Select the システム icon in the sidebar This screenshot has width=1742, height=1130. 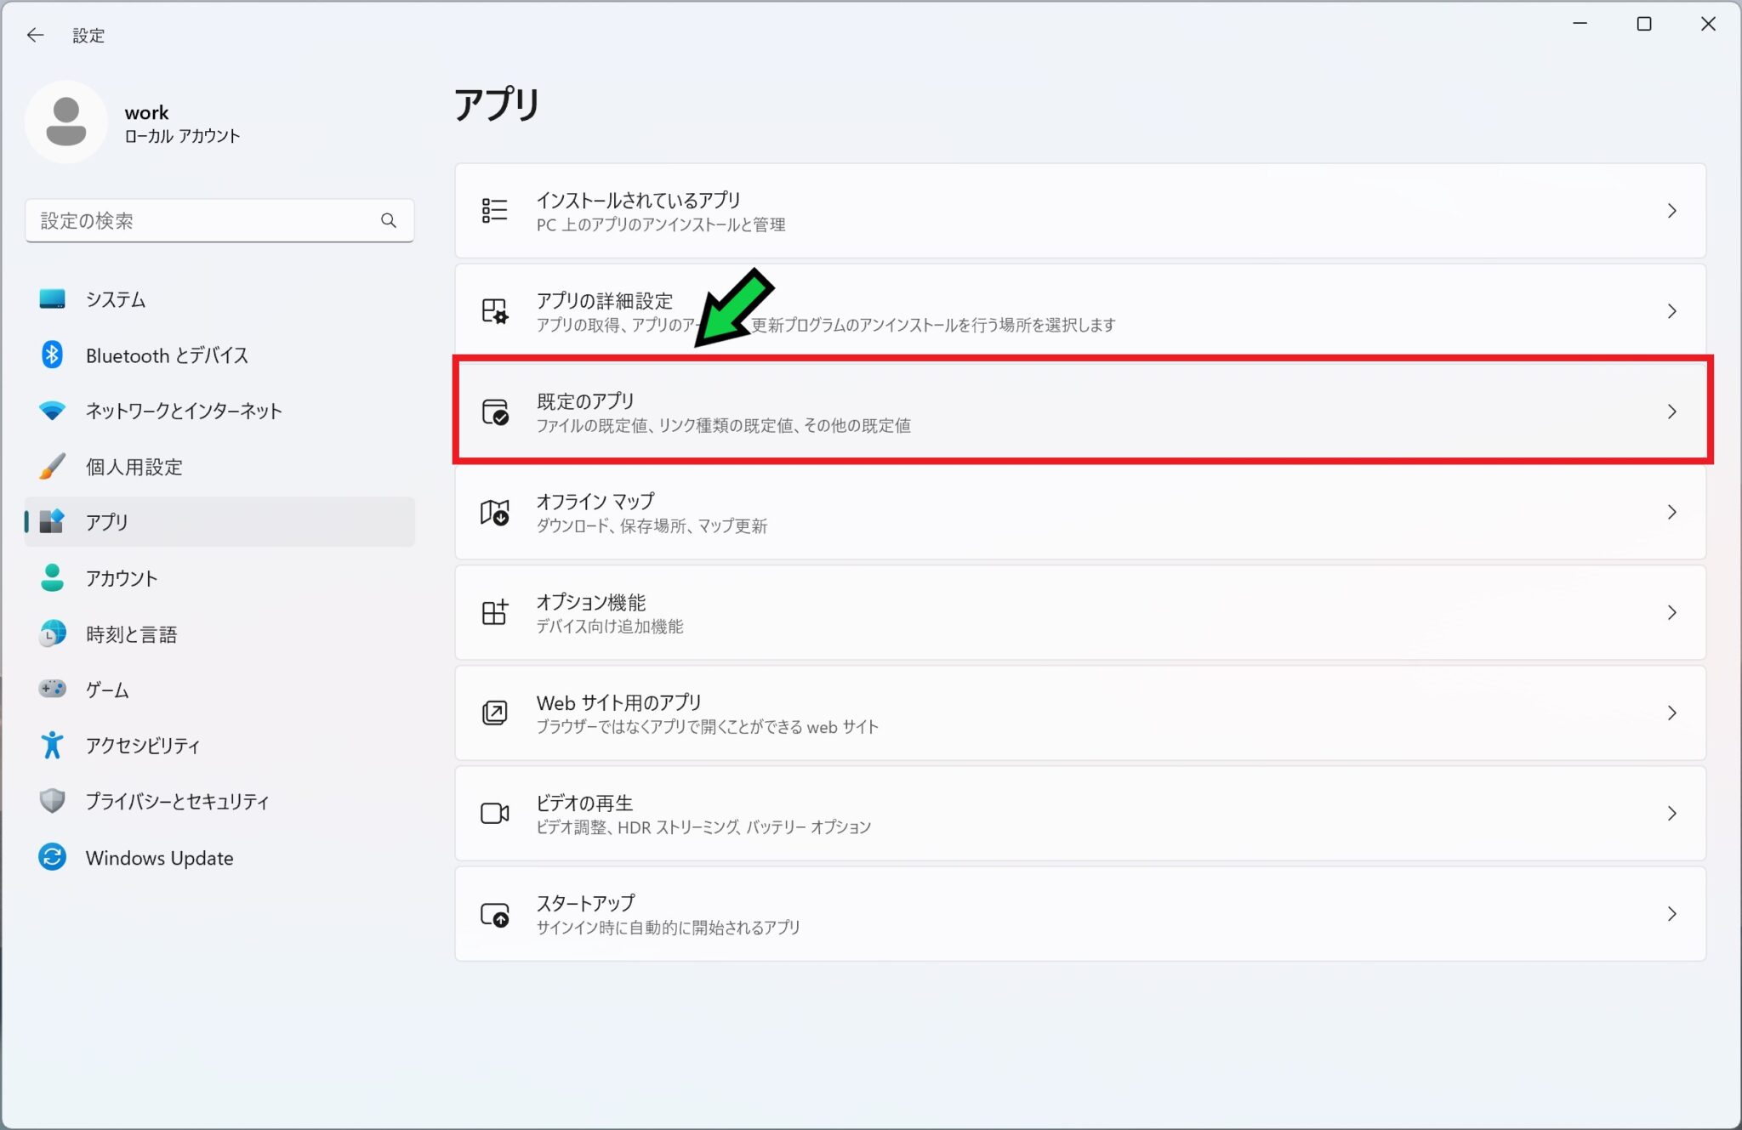point(52,299)
